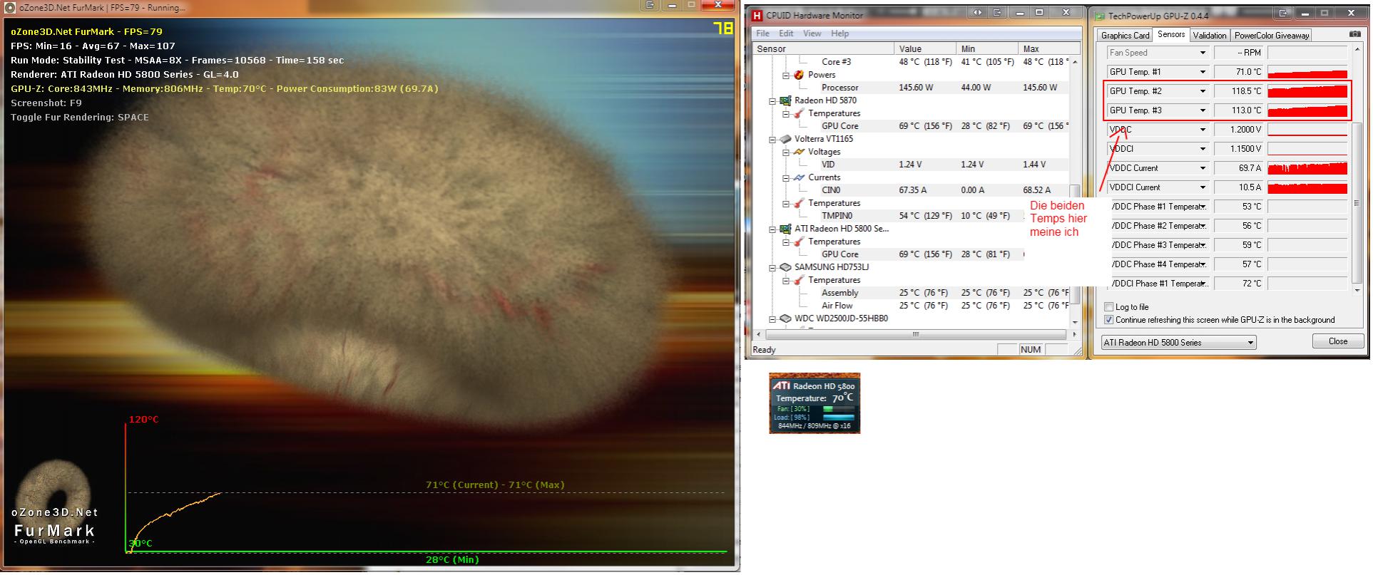Collapse the Powers tree node
1373x575 pixels.
tap(786, 75)
